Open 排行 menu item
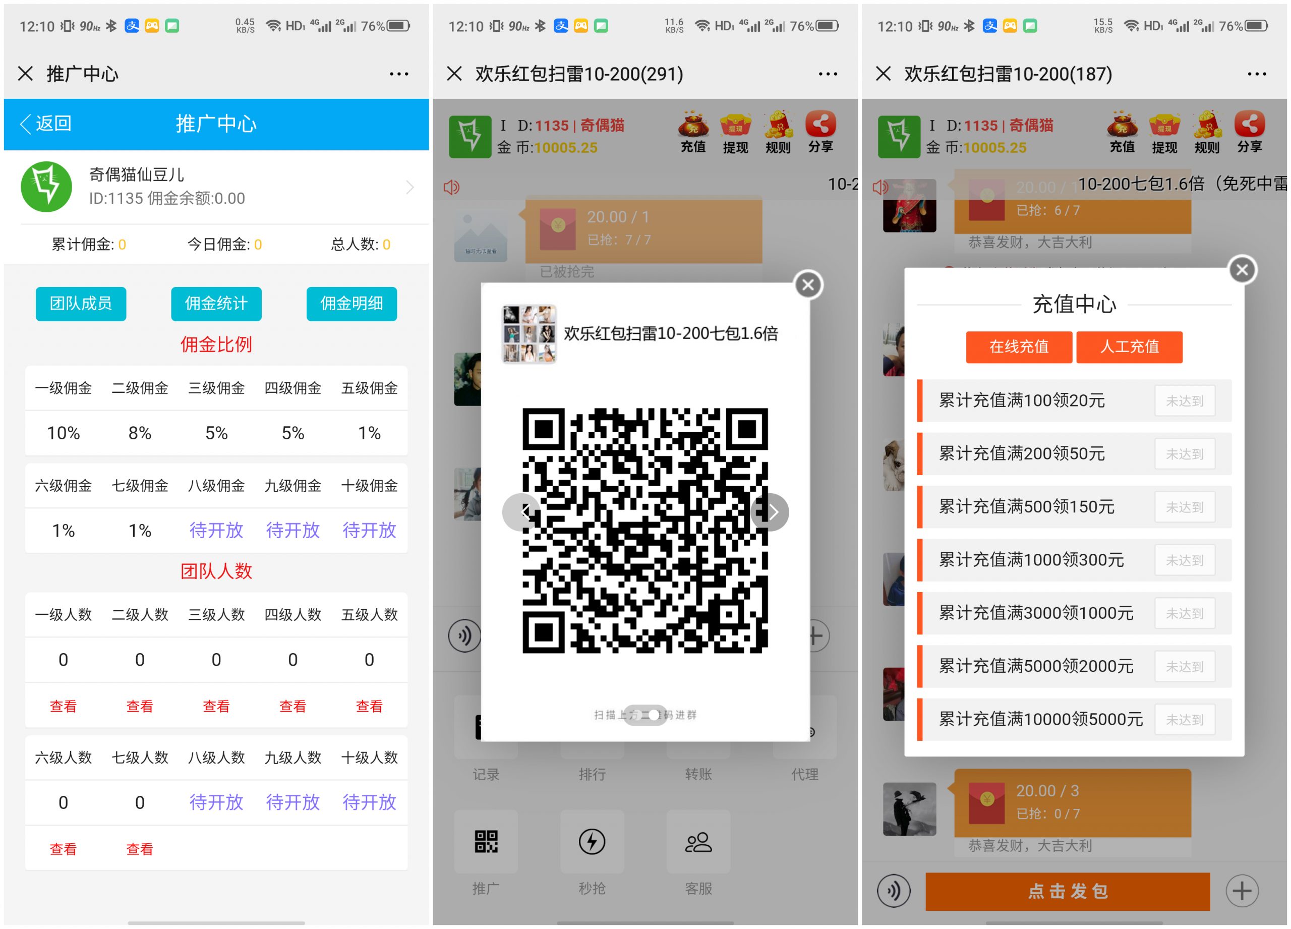Viewport: 1291px width, 929px height. [592, 774]
